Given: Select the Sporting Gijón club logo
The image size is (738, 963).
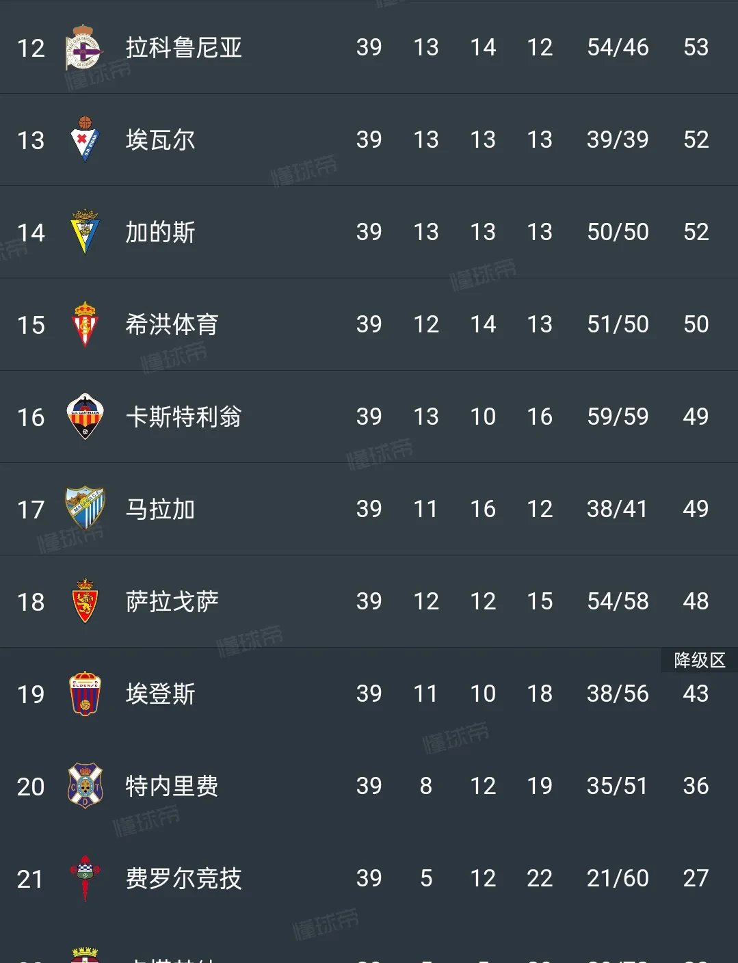Looking at the screenshot, I should (x=85, y=324).
